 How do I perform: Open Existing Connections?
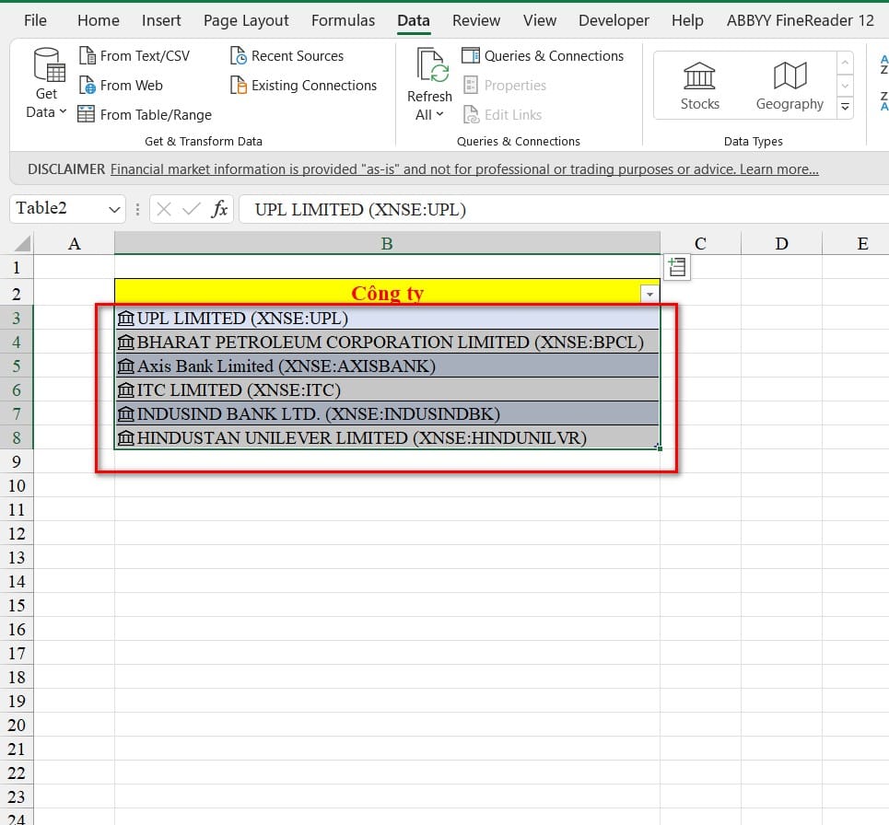click(x=303, y=85)
